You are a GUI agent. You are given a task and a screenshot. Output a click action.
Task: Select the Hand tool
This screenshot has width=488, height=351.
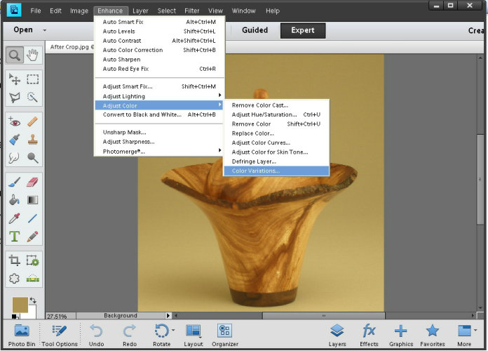tap(32, 55)
